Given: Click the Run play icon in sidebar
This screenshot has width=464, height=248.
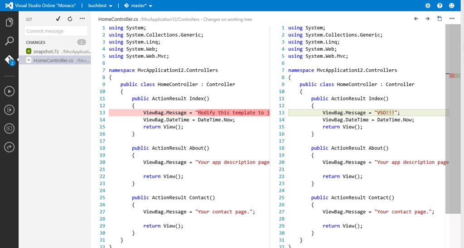Looking at the screenshot, I should 9,91.
